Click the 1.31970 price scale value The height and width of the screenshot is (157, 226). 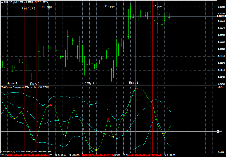tap(222, 63)
